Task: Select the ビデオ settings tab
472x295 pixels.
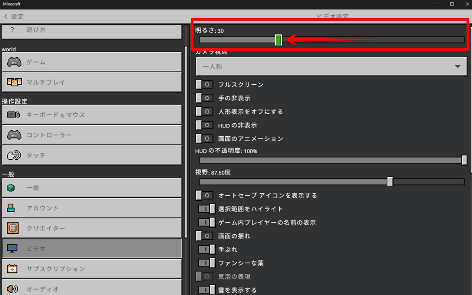Action: [x=92, y=249]
